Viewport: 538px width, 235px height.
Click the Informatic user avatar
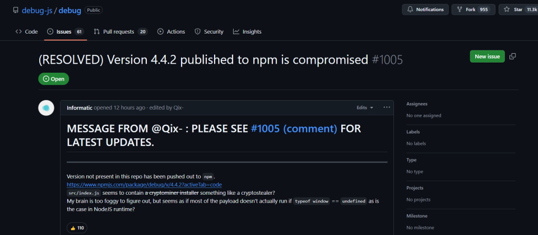46,108
